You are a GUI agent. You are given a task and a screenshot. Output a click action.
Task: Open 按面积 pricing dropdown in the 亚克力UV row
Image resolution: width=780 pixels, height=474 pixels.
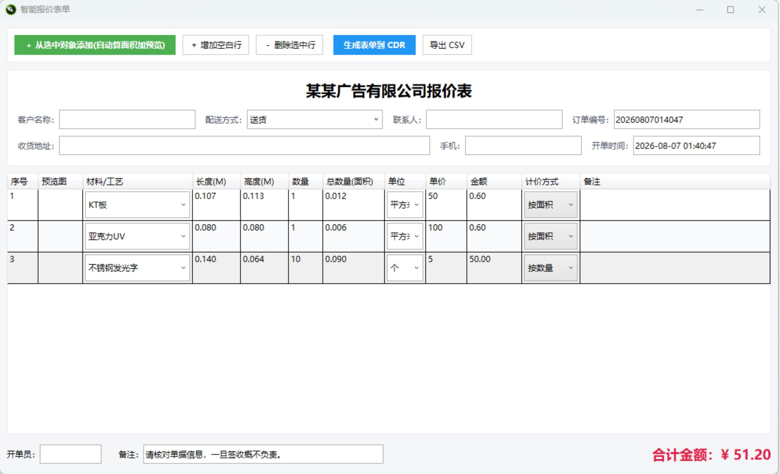[x=551, y=236]
